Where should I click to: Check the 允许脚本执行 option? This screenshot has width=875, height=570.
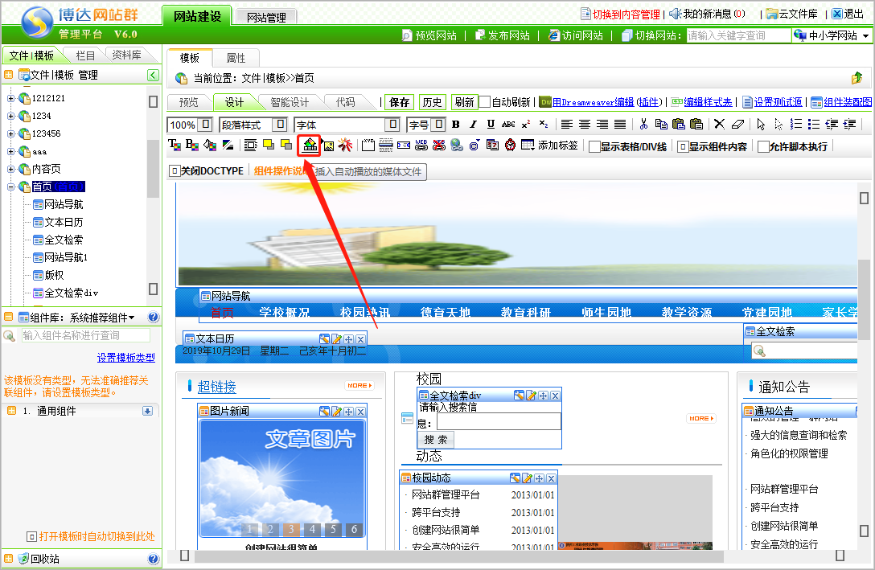coord(763,146)
